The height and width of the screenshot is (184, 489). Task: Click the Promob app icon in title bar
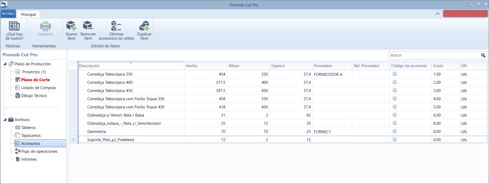tap(4, 4)
